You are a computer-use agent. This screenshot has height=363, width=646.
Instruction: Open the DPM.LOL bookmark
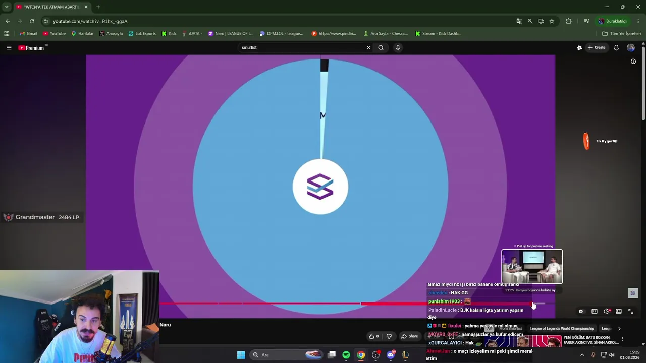click(282, 34)
